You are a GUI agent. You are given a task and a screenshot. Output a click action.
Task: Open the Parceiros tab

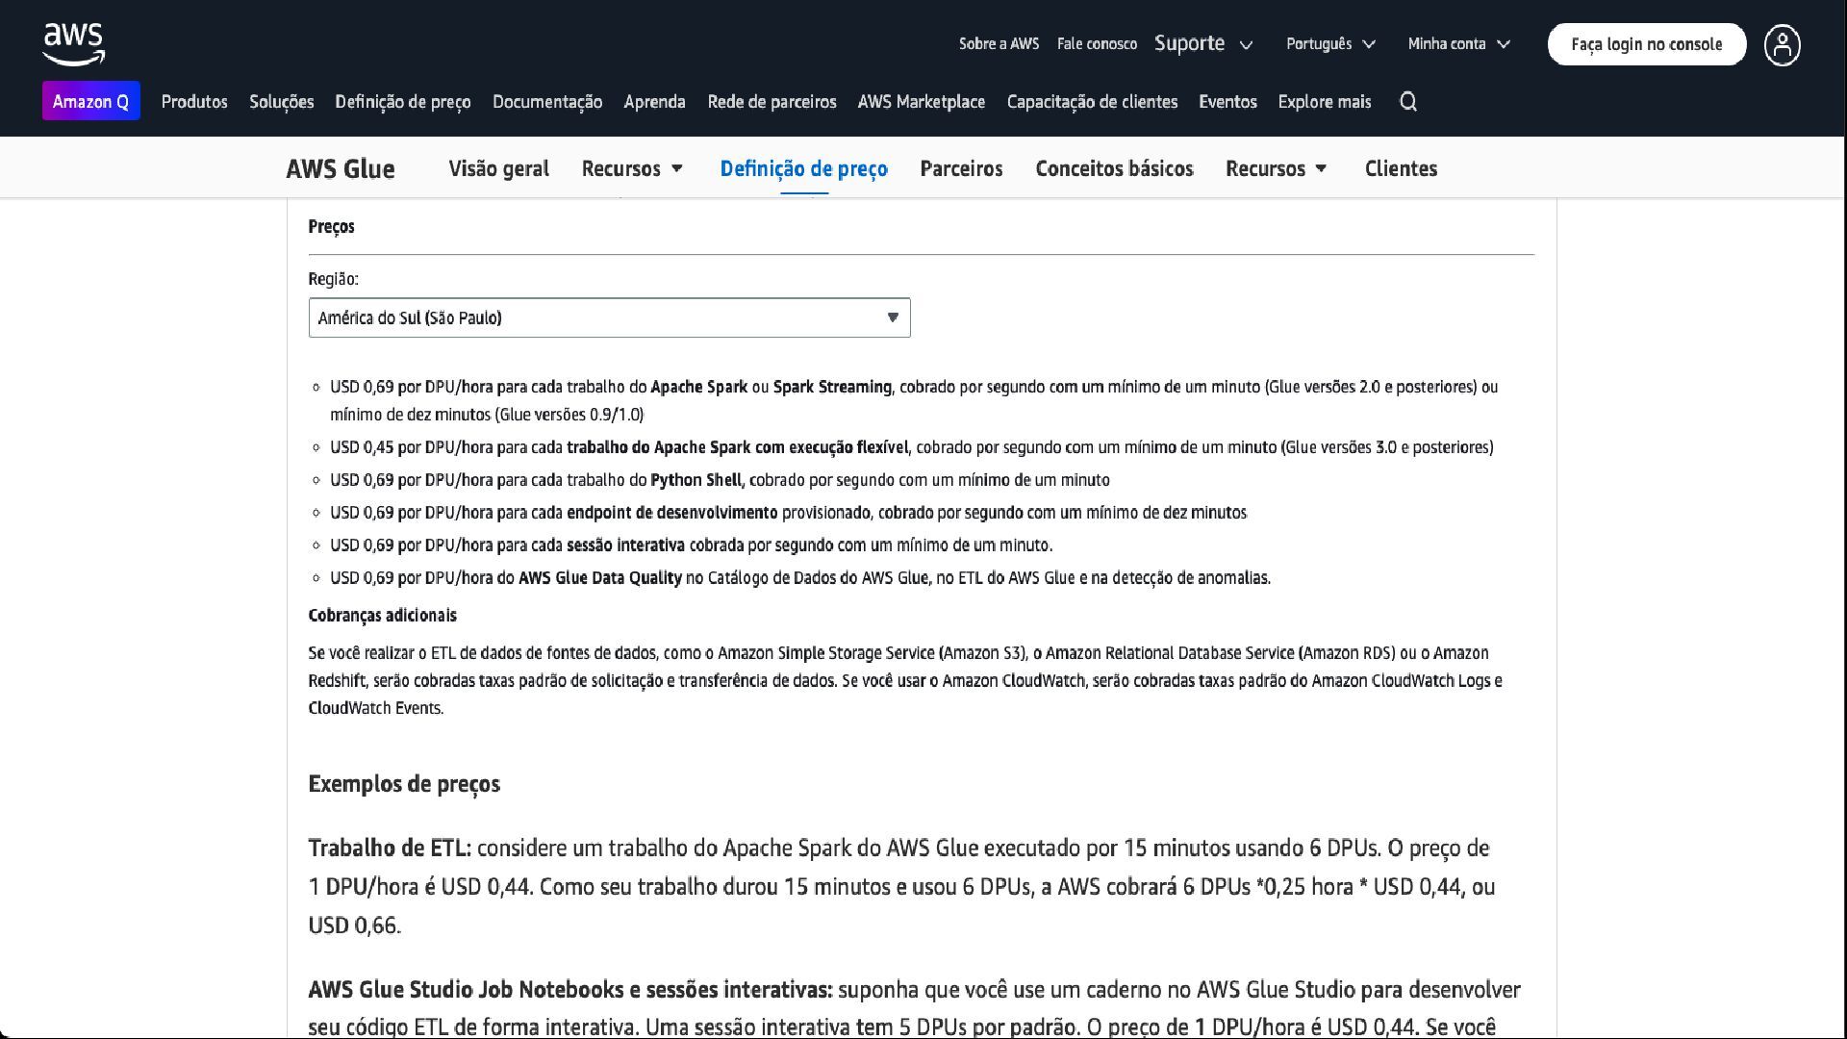point(961,168)
